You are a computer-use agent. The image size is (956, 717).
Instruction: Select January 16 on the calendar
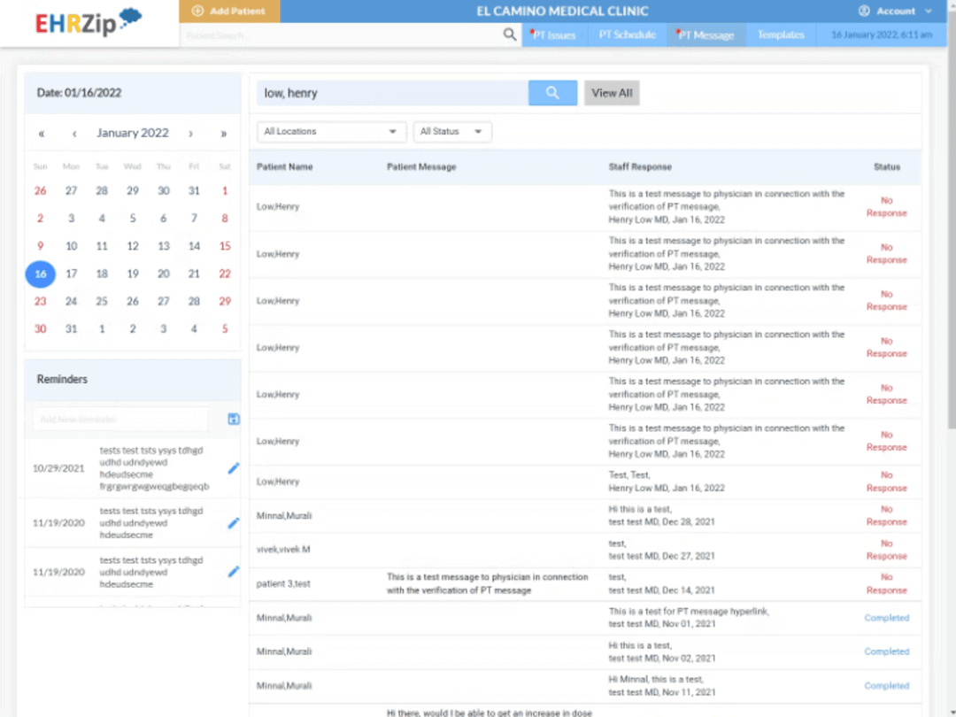coord(40,274)
